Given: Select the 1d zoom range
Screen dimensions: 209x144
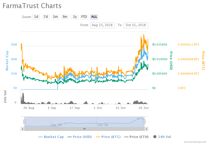Looking at the screenshot, I should 36,17.
